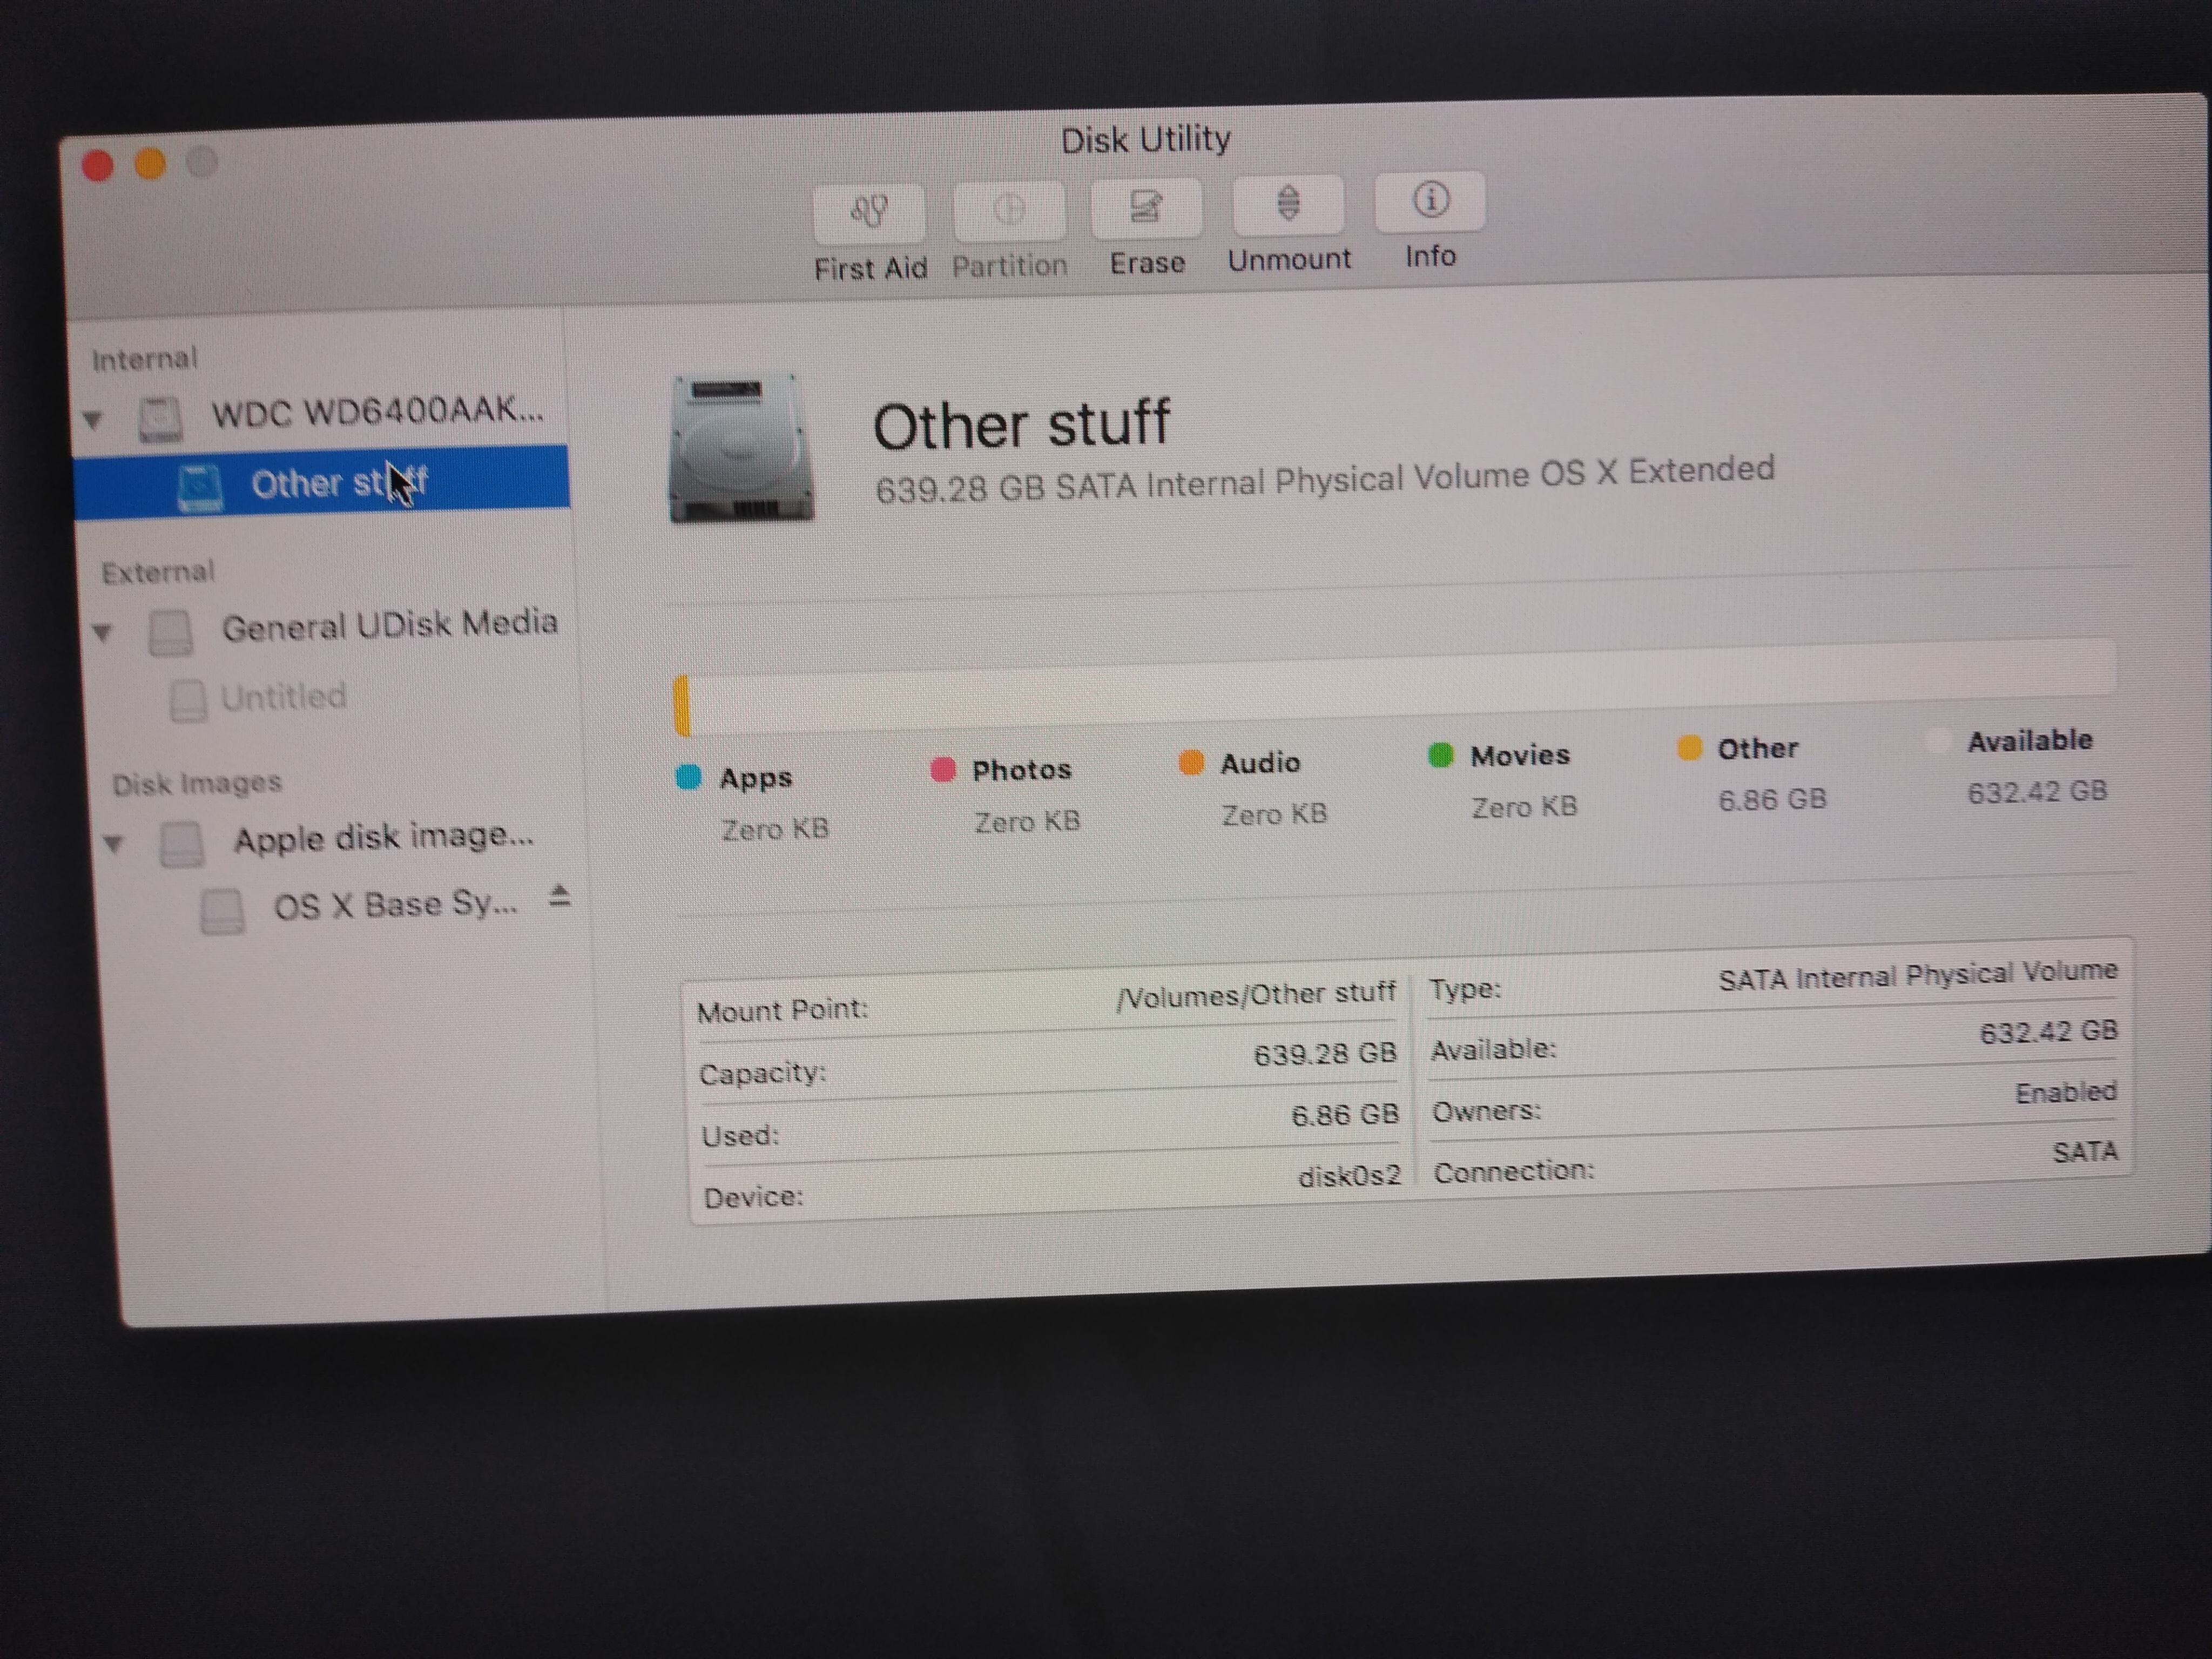Click the Erase toolbar icon
The image size is (2212, 1659).
click(x=1146, y=208)
